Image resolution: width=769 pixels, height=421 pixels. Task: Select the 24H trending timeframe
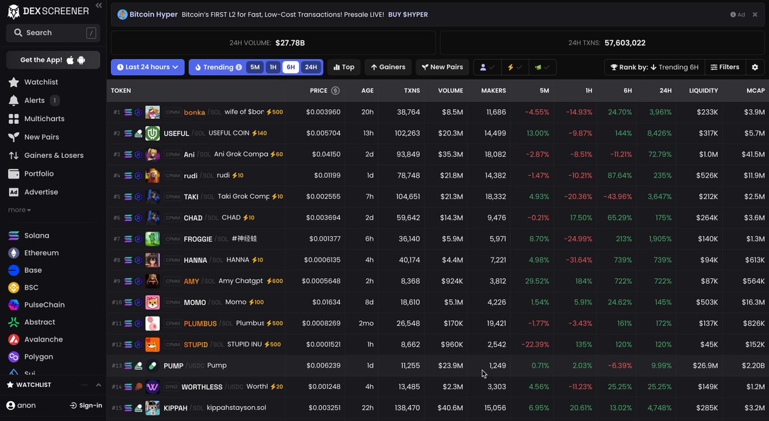coord(311,67)
